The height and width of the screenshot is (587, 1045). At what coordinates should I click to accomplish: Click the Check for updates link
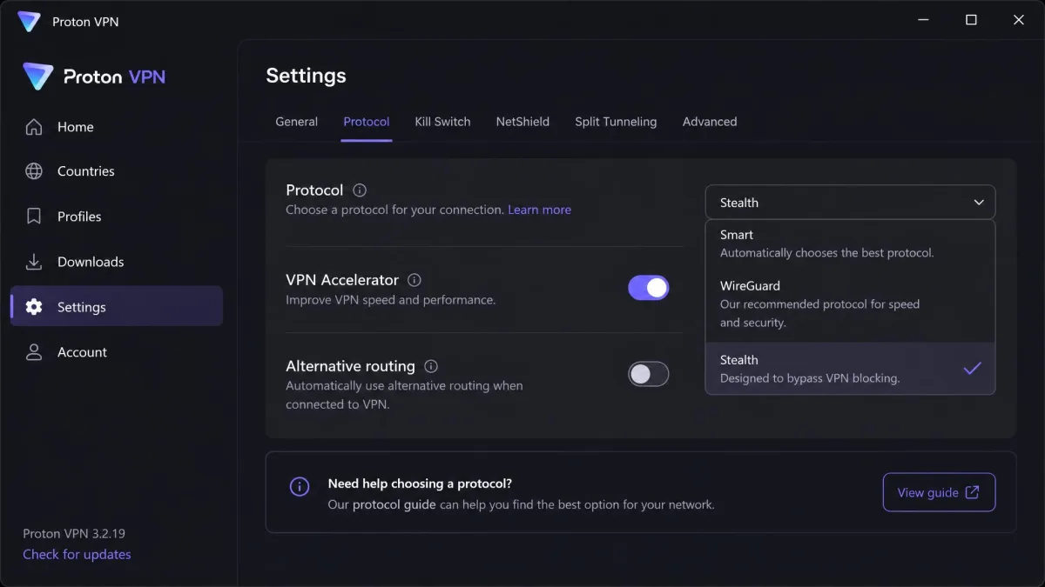coord(77,554)
